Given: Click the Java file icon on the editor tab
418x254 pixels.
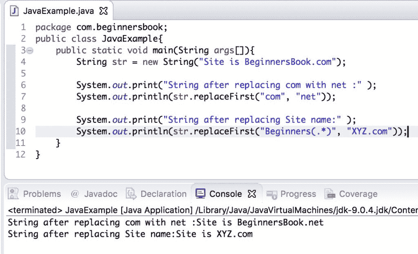Looking at the screenshot, I should pos(15,11).
